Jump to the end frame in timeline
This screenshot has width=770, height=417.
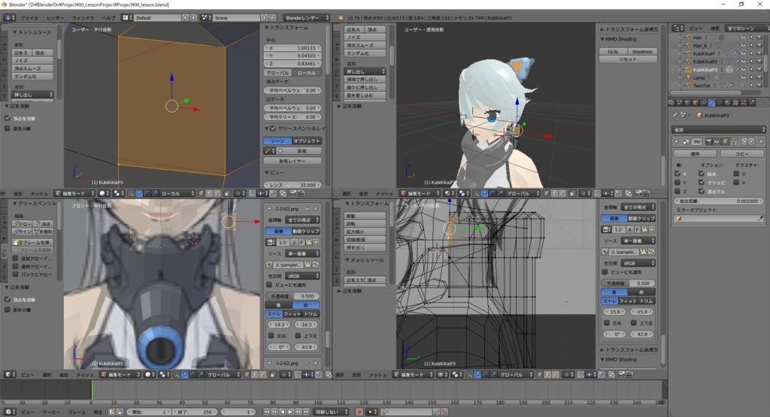pyautogui.click(x=306, y=412)
